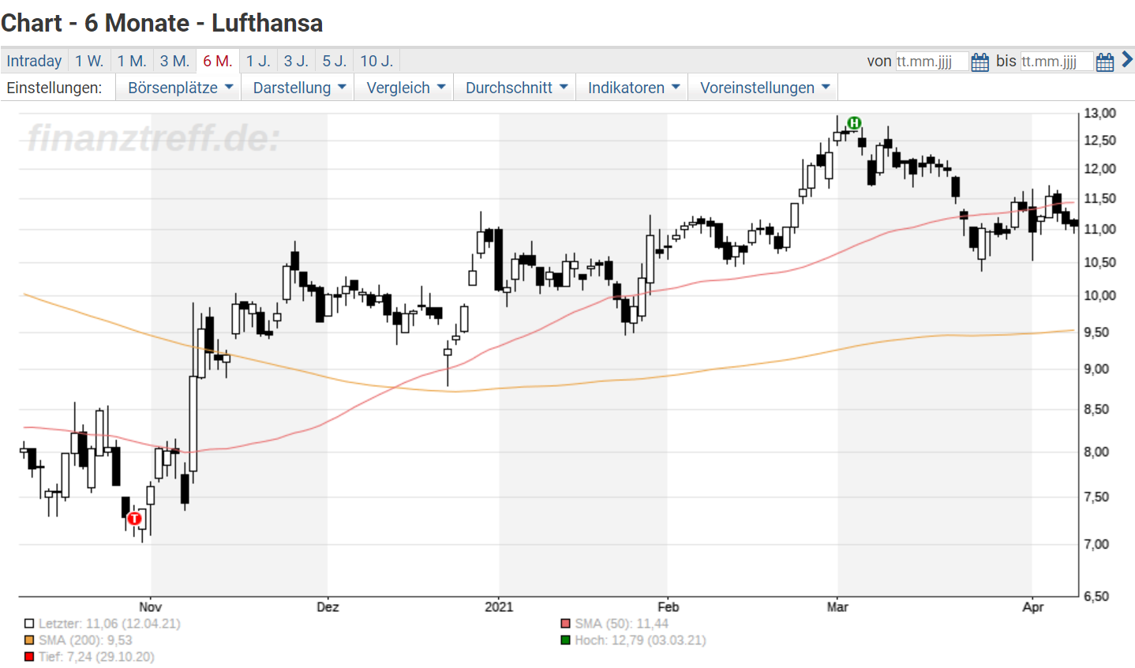Click the 'Chart - 6 Monate - Lufthansa' heading

[x=162, y=23]
